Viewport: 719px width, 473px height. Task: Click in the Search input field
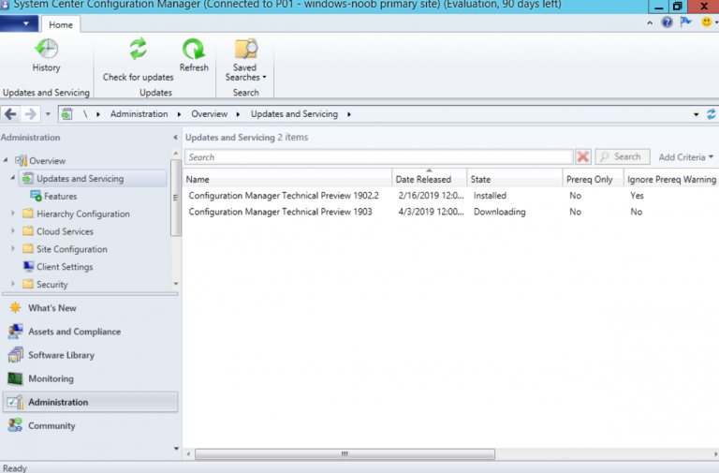pyautogui.click(x=379, y=157)
